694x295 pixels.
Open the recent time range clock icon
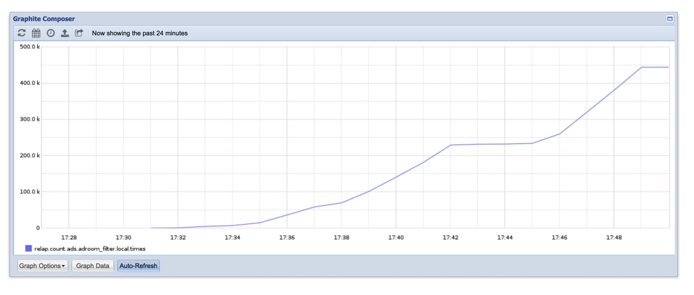click(50, 33)
